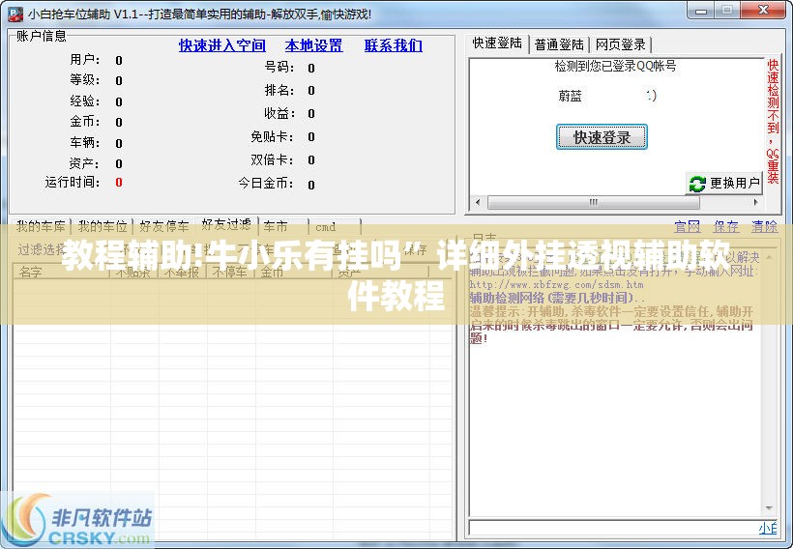Click the 账户信息 group label
This screenshot has width=793, height=549.
point(42,36)
